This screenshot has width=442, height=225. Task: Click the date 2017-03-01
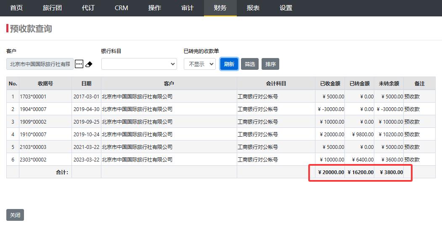point(86,96)
